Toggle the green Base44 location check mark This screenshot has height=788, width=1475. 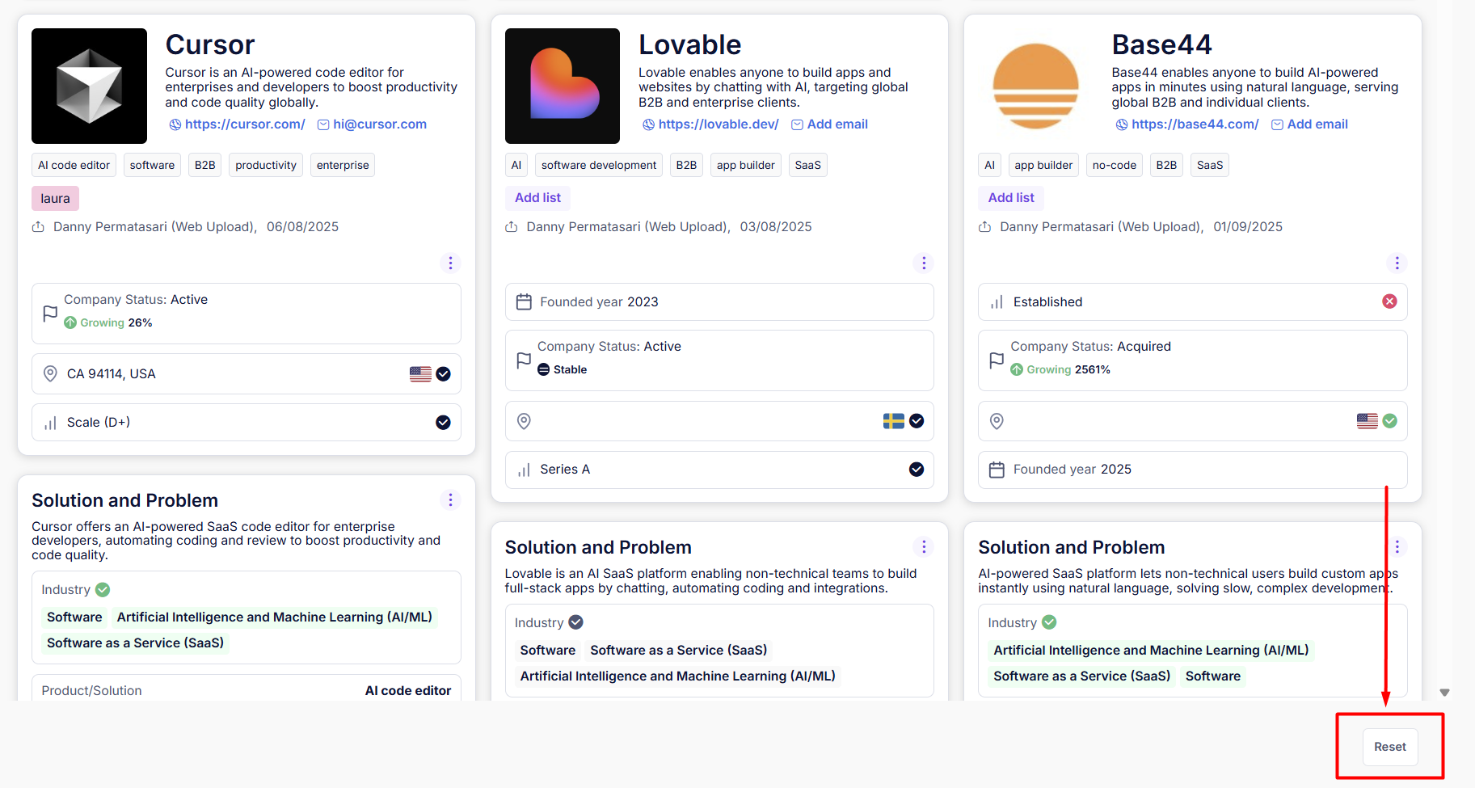1389,421
